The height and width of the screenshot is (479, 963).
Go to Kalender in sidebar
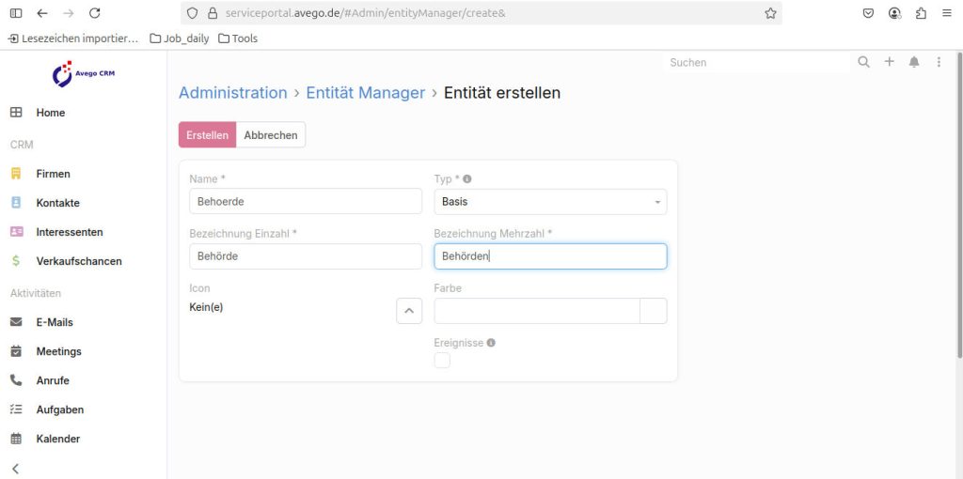pyautogui.click(x=57, y=439)
